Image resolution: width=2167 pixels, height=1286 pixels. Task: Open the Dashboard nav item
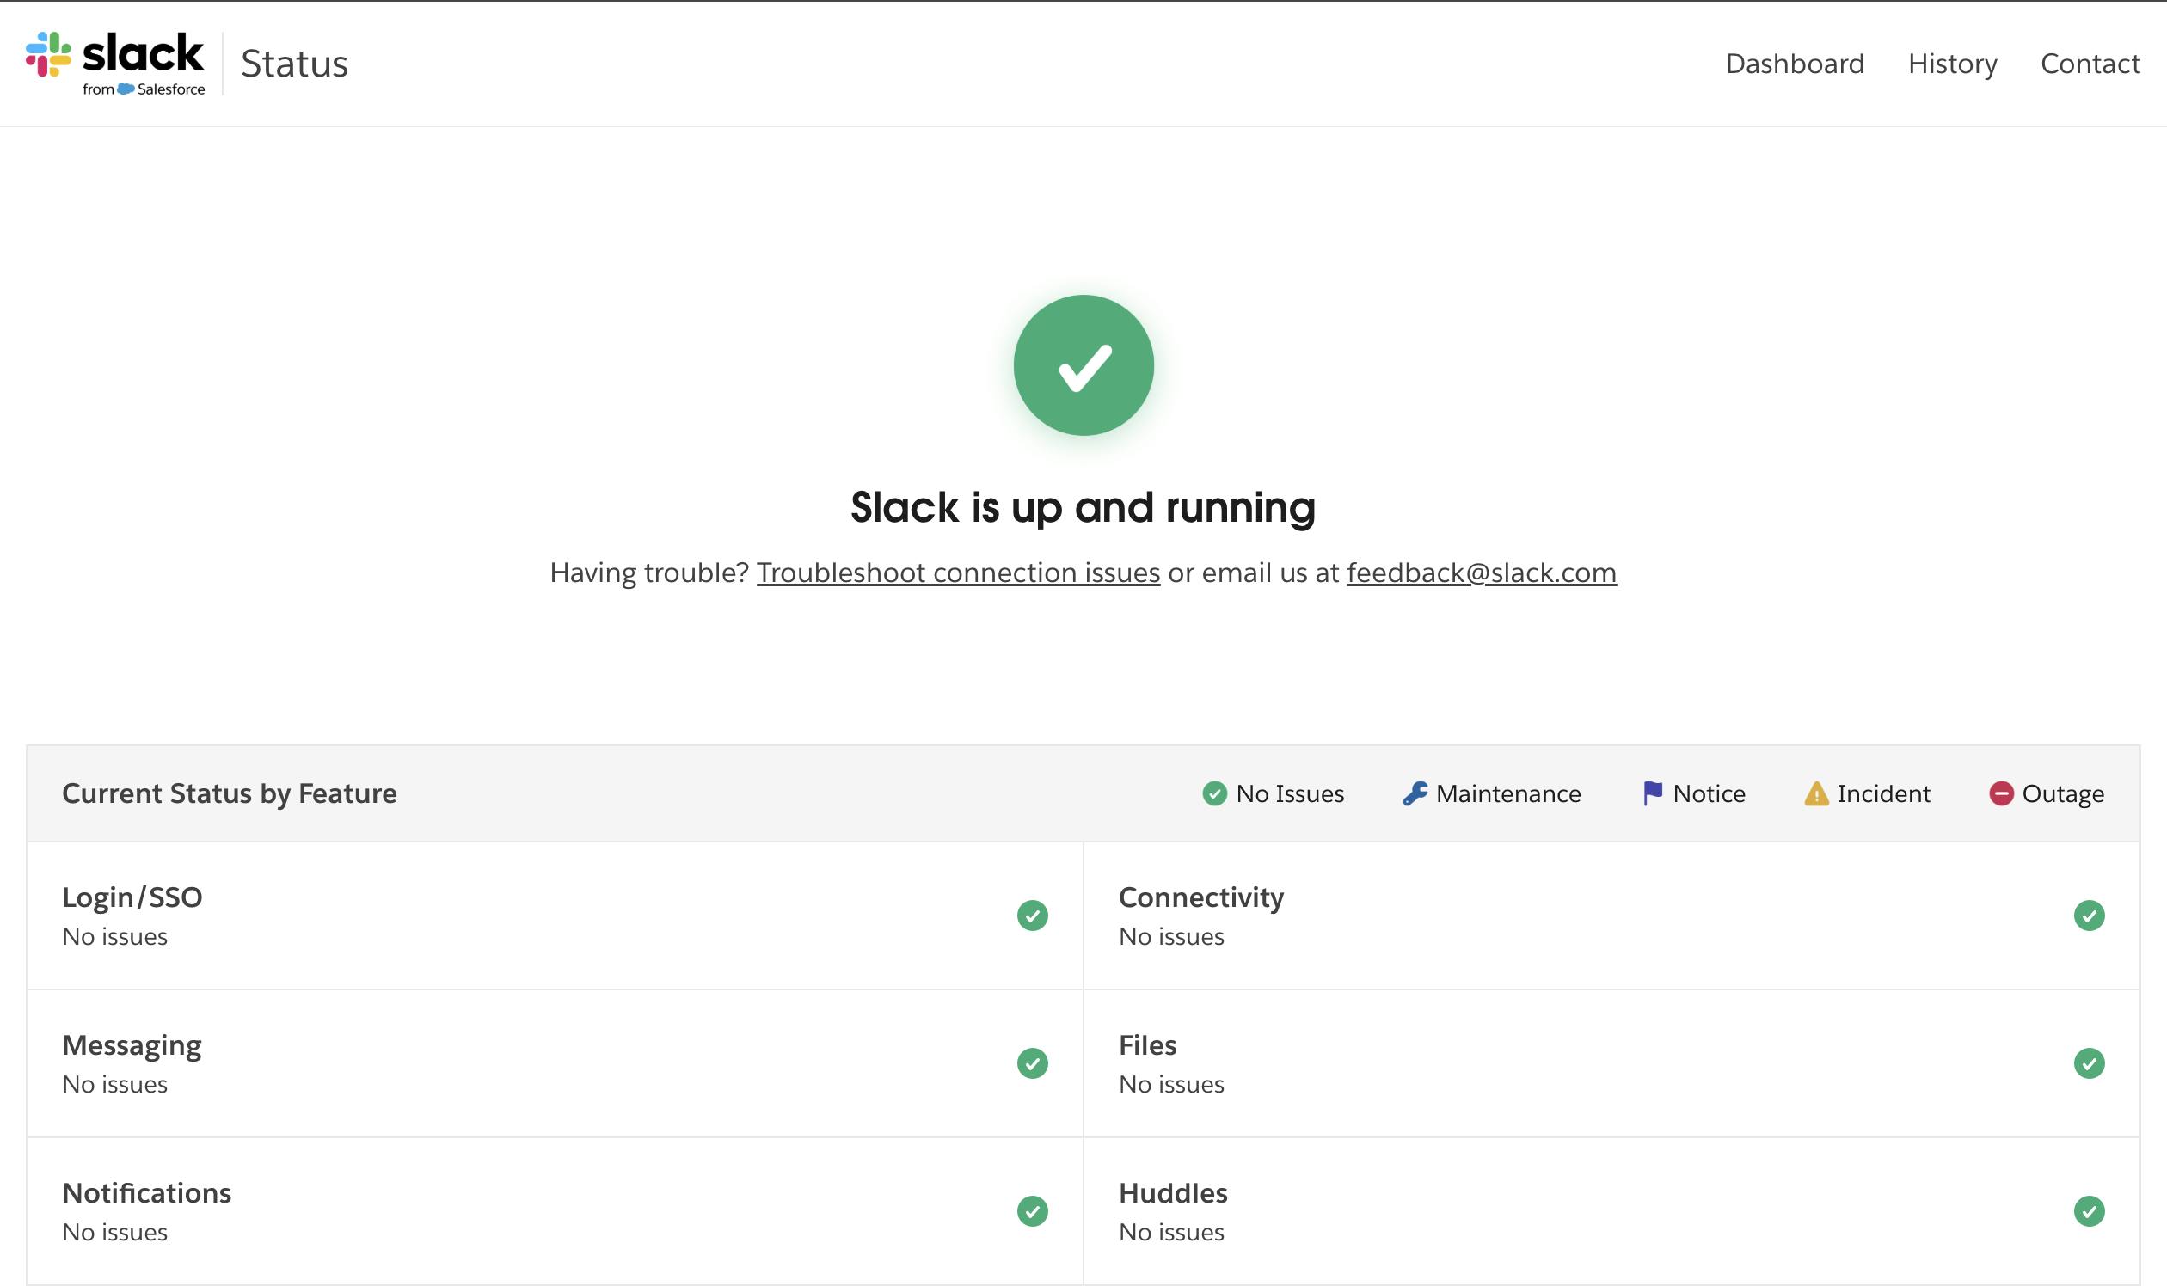[1795, 64]
